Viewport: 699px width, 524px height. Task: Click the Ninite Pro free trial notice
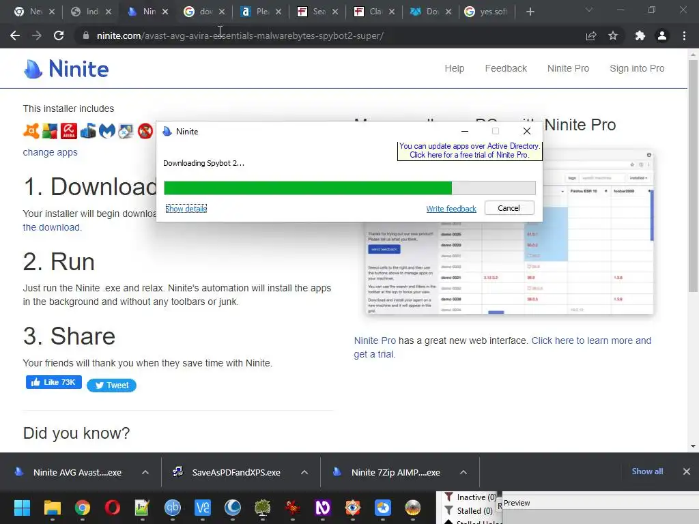coord(470,151)
